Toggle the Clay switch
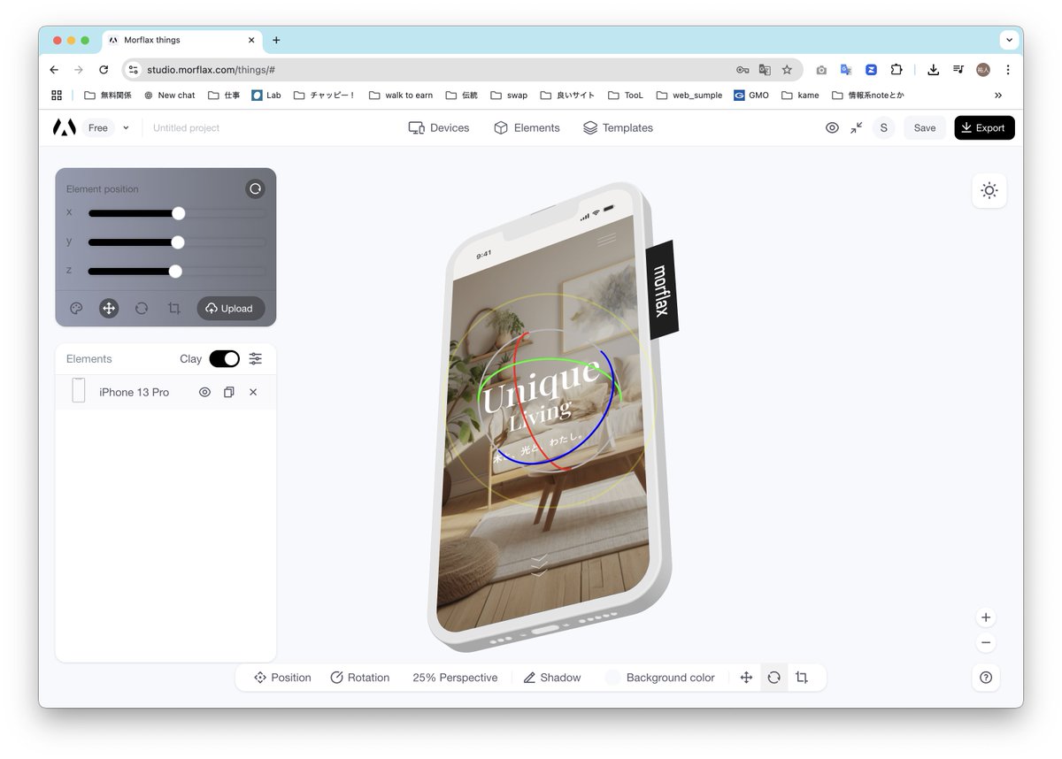Viewport: 1062px width, 759px height. [x=224, y=358]
